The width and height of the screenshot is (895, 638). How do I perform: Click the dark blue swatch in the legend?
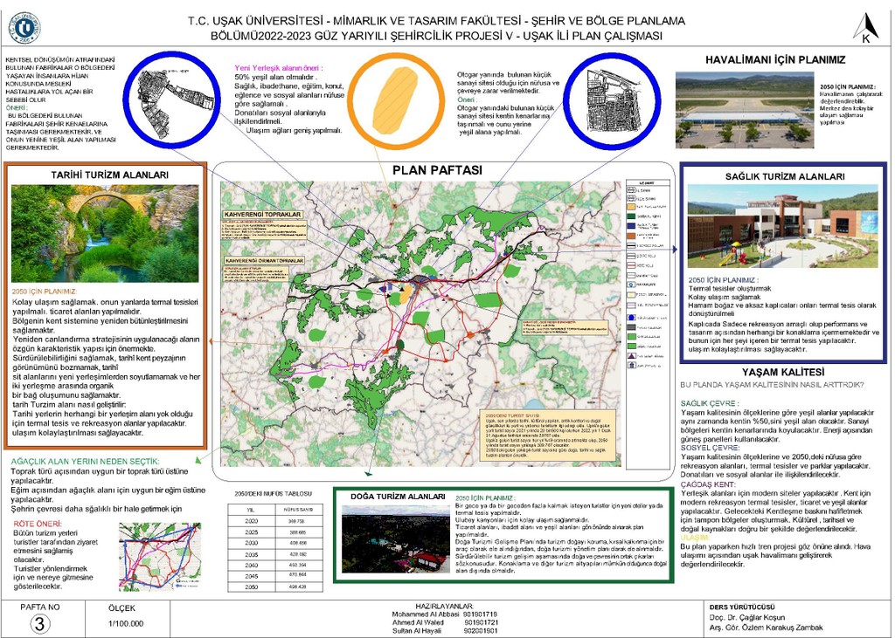pos(631,226)
